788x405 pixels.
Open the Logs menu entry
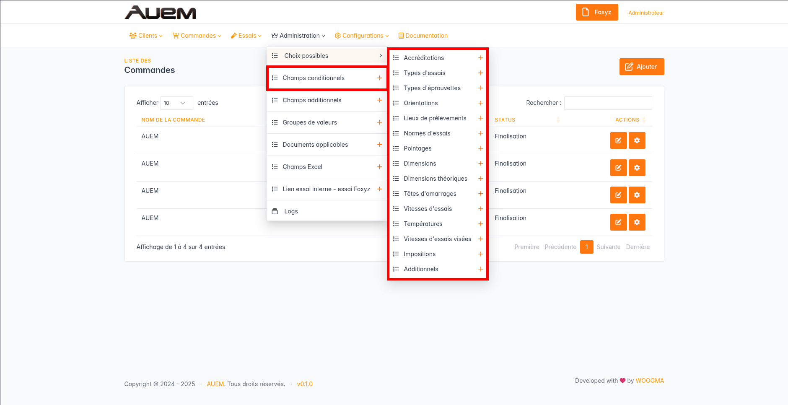click(291, 211)
